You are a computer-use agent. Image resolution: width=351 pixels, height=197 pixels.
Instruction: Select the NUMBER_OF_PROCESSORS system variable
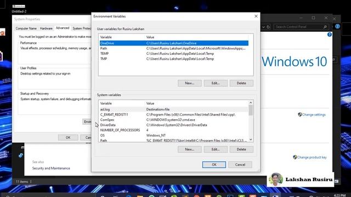pos(174,130)
